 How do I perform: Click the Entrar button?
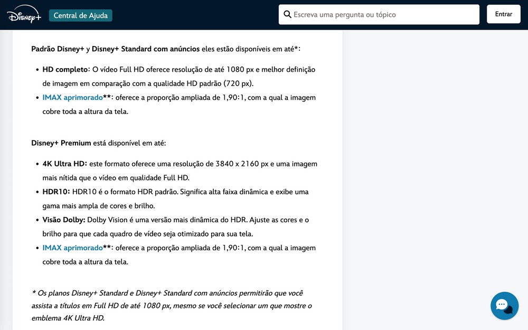click(503, 14)
